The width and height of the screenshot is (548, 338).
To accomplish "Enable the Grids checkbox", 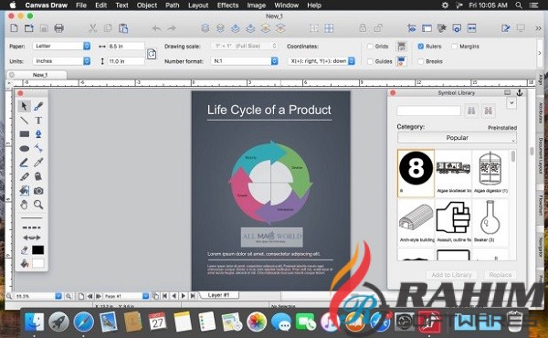I will [x=370, y=47].
